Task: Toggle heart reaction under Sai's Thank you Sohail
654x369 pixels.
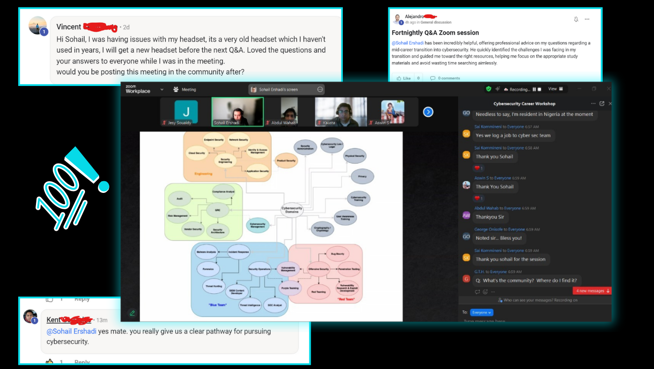Action: pyautogui.click(x=478, y=168)
